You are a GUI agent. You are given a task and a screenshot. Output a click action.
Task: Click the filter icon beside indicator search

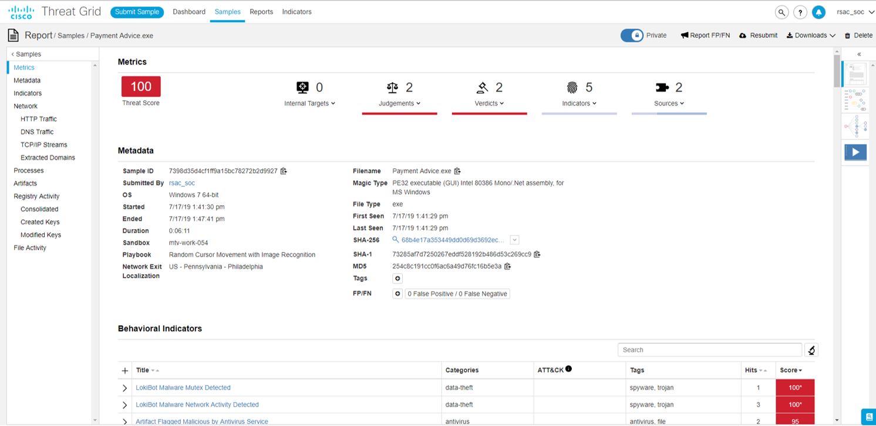[x=811, y=350]
